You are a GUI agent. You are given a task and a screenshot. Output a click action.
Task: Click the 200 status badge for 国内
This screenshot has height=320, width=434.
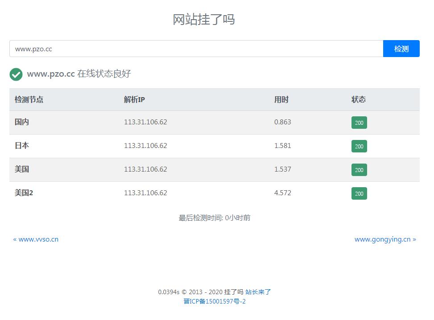(359, 122)
